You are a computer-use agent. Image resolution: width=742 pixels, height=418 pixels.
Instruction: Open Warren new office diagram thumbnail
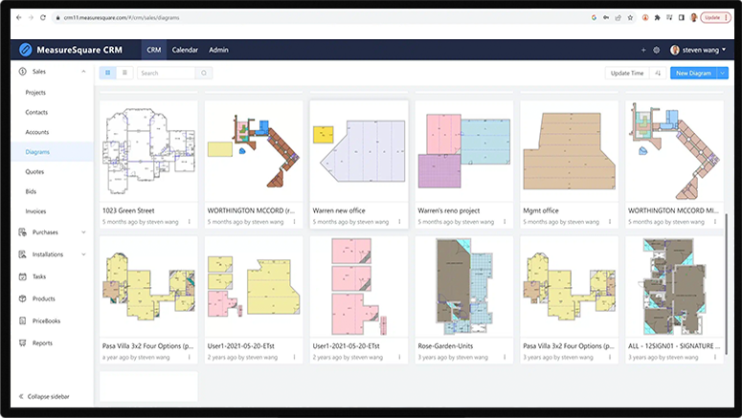point(359,150)
